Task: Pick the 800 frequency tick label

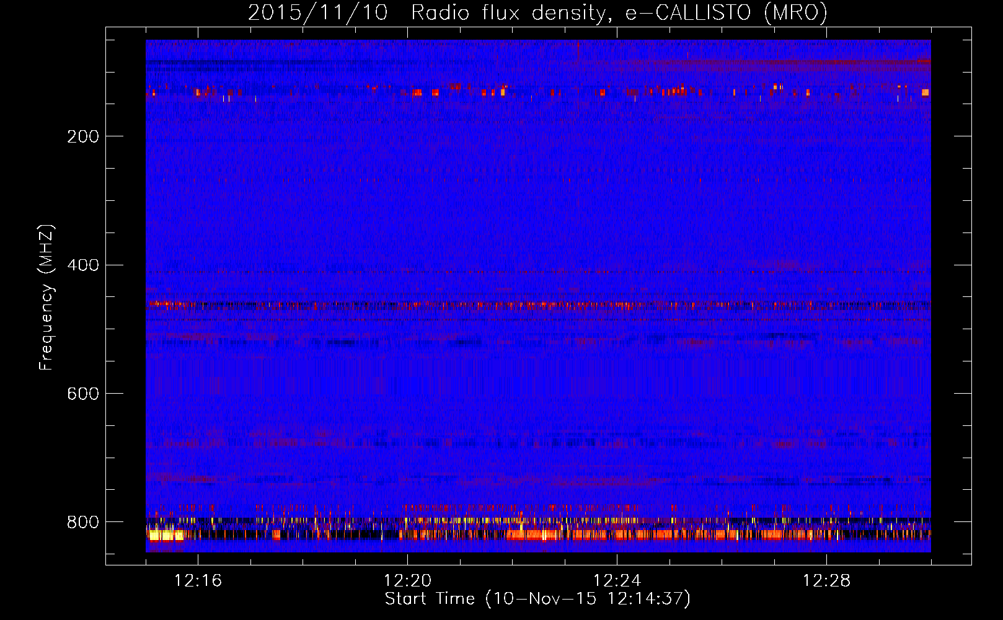Action: (x=83, y=522)
